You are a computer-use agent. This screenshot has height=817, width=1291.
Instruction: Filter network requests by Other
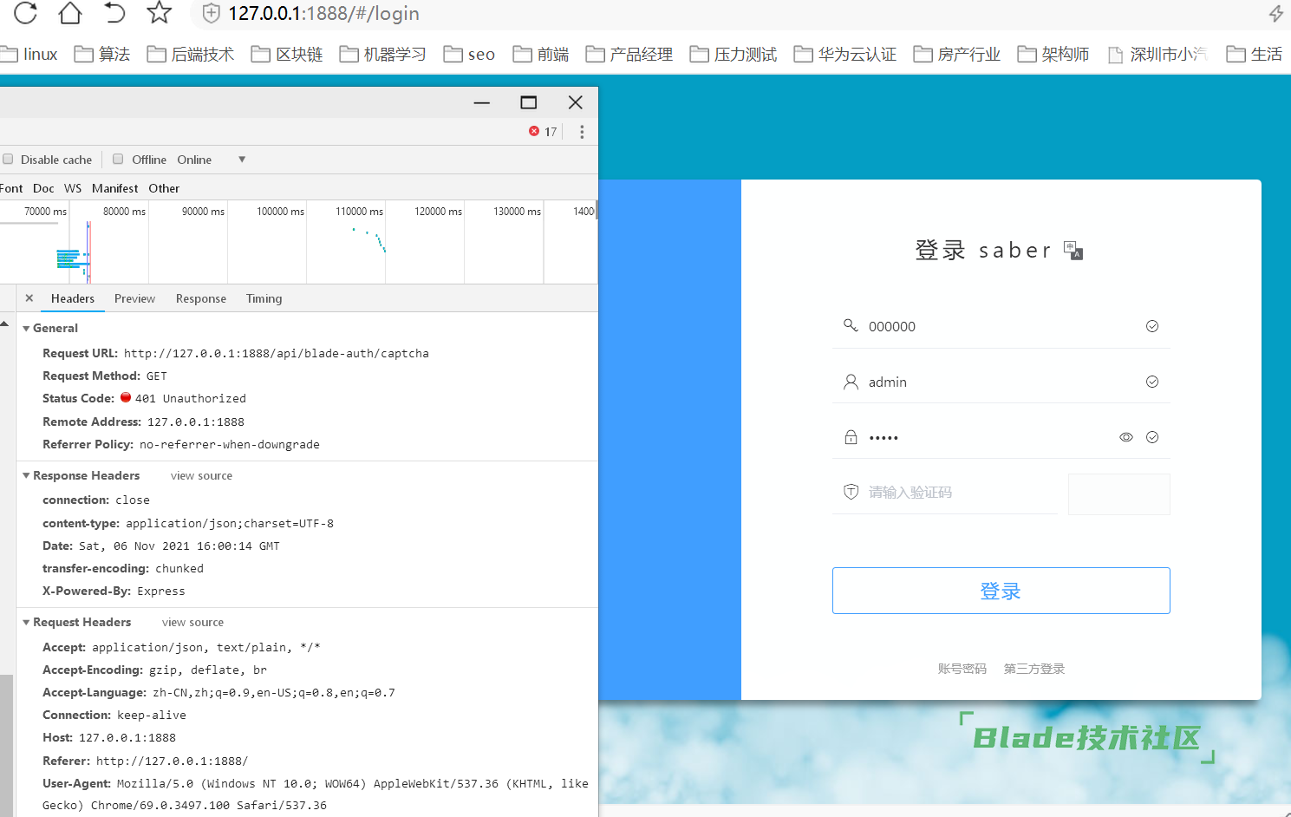click(164, 188)
